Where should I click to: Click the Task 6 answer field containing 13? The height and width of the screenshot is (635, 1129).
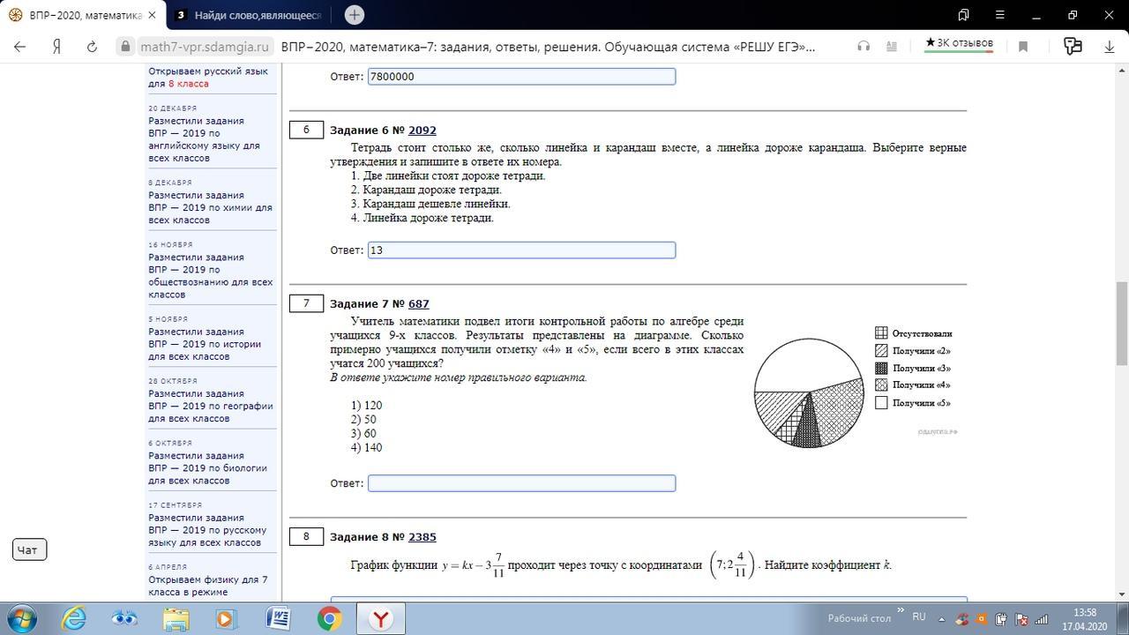click(521, 250)
